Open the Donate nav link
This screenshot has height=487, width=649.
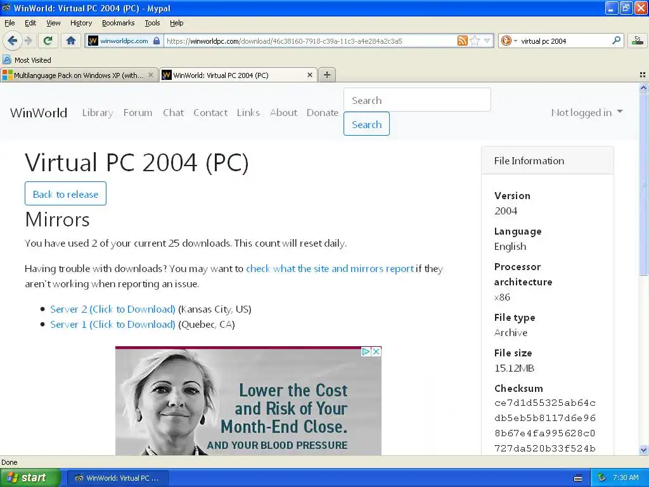point(323,113)
